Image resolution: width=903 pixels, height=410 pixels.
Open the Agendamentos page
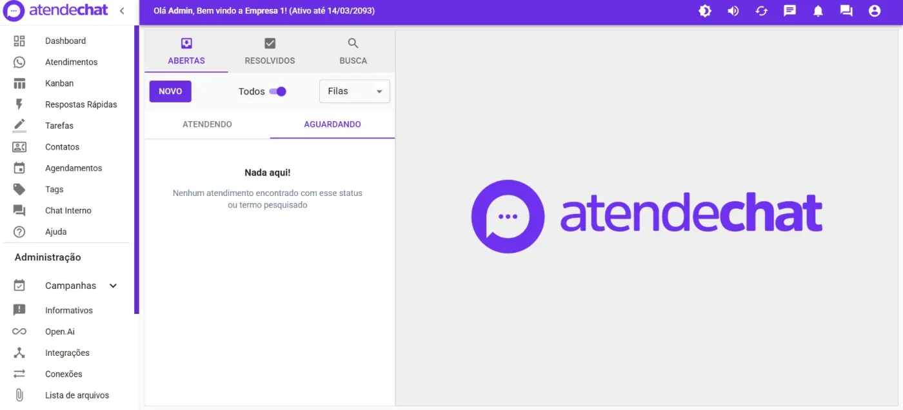pyautogui.click(x=74, y=168)
